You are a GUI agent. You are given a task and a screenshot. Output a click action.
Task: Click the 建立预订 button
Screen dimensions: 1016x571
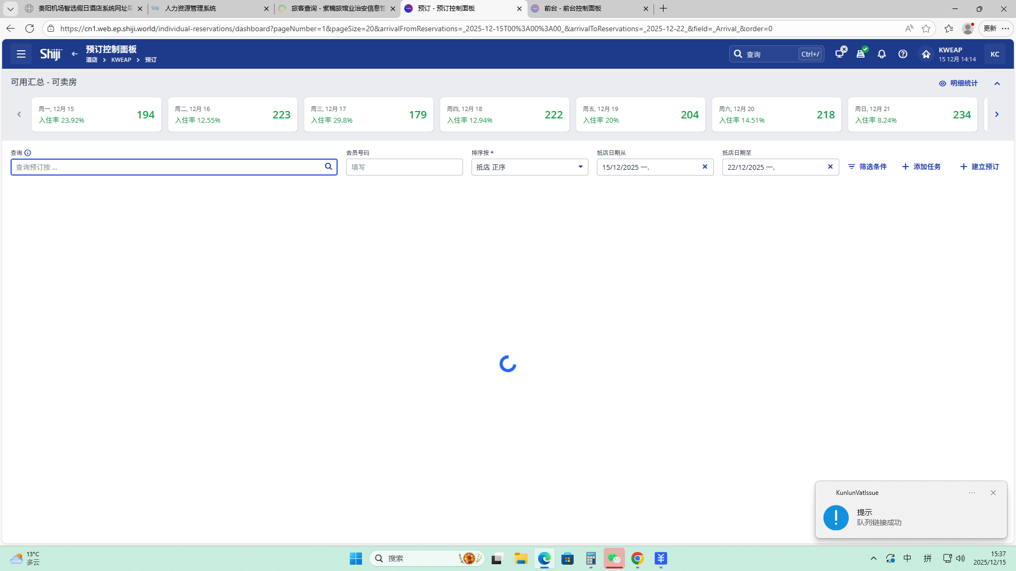coord(979,167)
